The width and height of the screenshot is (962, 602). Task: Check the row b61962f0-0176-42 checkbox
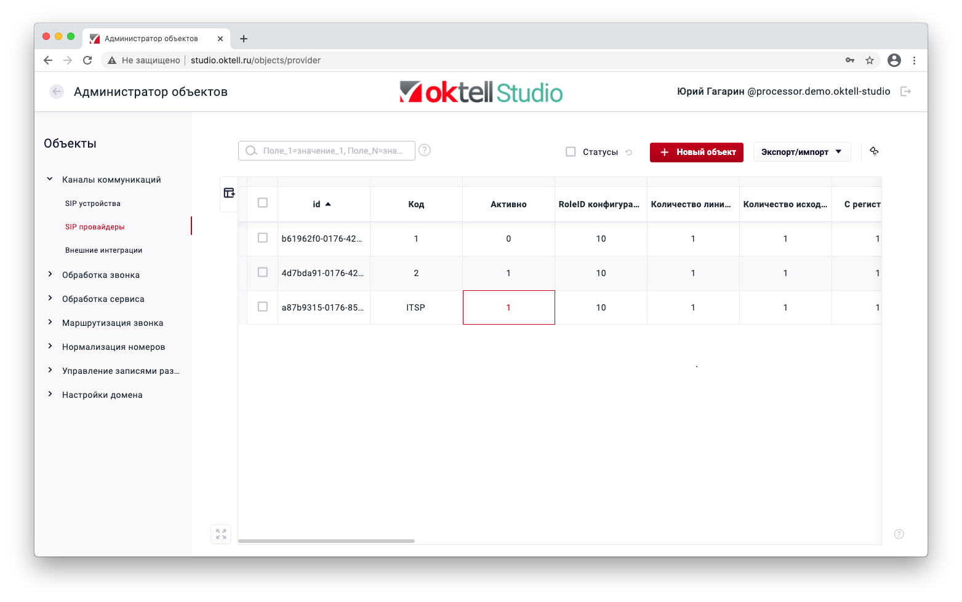263,237
